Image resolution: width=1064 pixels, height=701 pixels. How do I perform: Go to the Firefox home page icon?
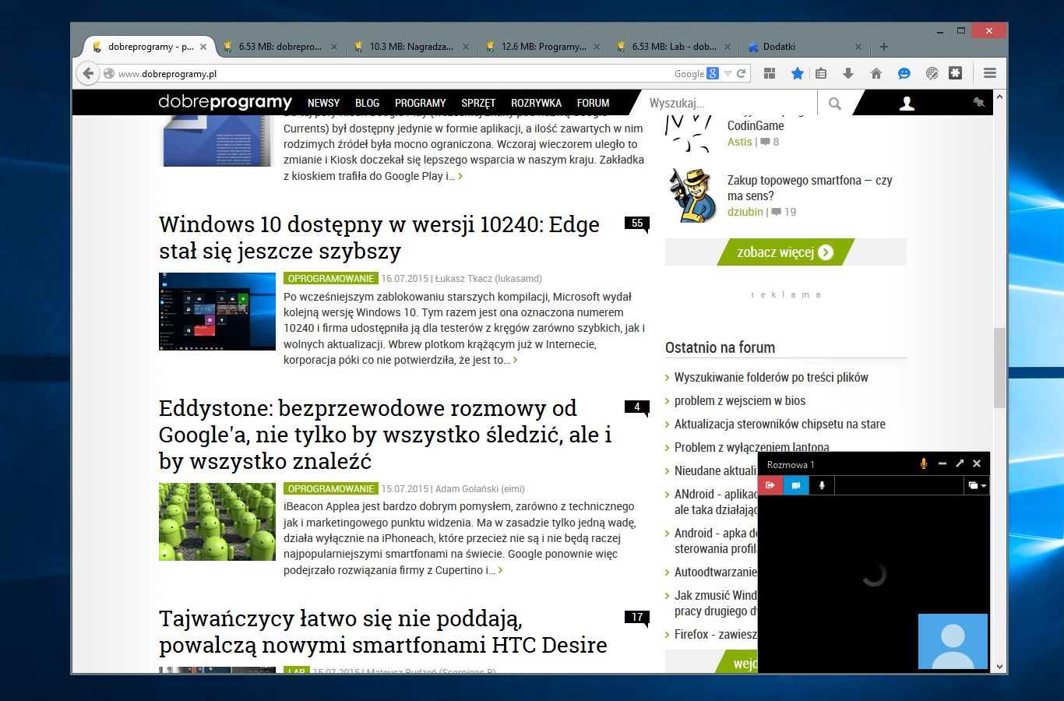point(876,73)
